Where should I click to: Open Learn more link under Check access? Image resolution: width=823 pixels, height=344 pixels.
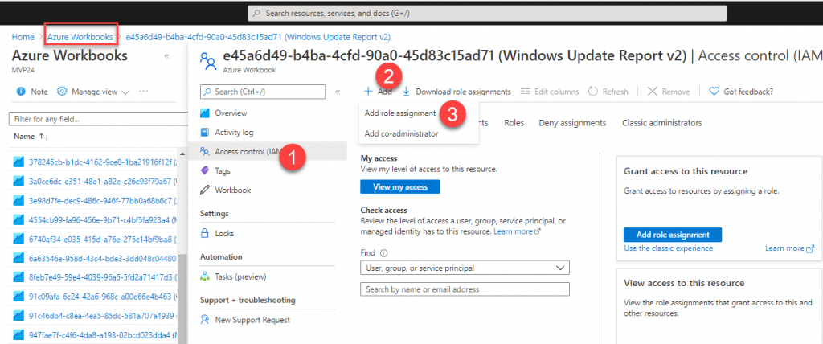[517, 231]
